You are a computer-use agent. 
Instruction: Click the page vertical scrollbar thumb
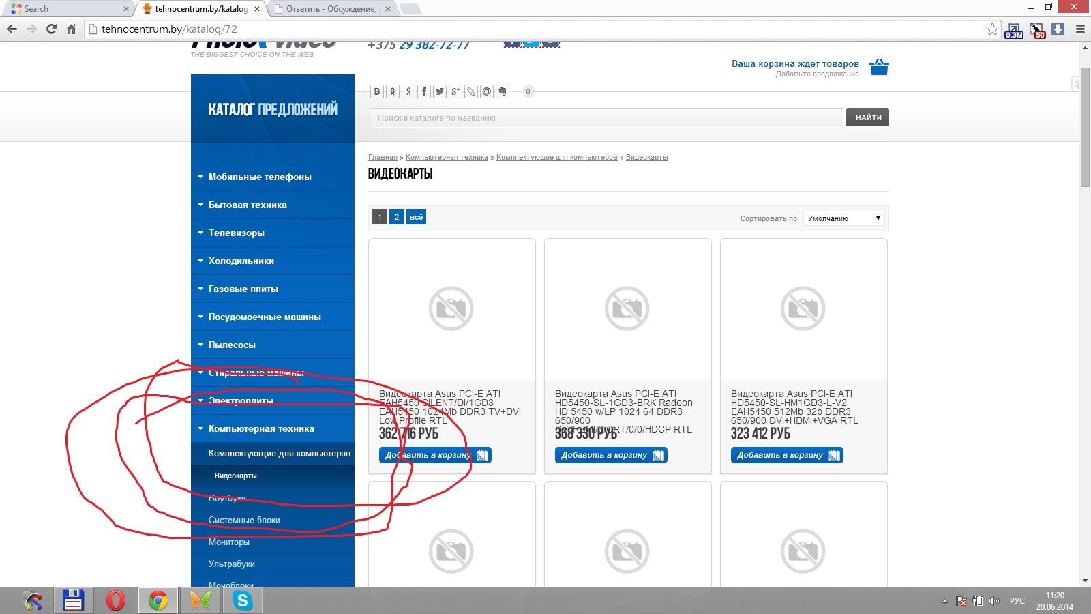click(1085, 127)
